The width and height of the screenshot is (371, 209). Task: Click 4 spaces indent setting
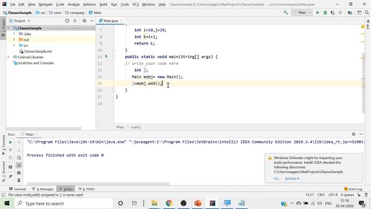347,195
